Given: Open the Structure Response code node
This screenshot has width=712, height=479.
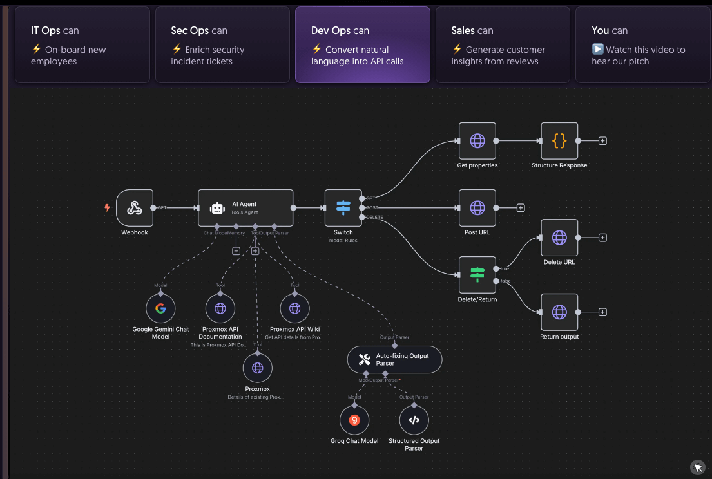Looking at the screenshot, I should pyautogui.click(x=559, y=141).
